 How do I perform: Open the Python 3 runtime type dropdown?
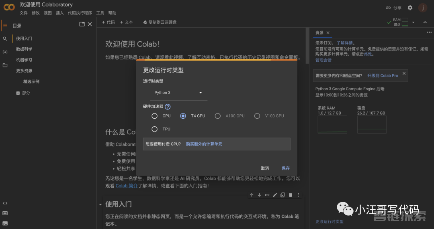coord(178,93)
